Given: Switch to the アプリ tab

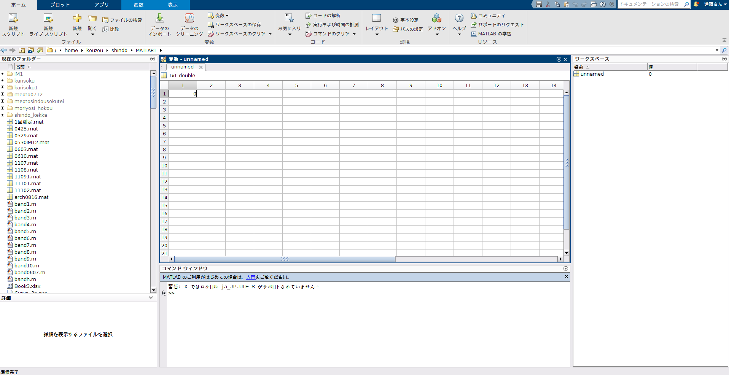Looking at the screenshot, I should point(102,5).
